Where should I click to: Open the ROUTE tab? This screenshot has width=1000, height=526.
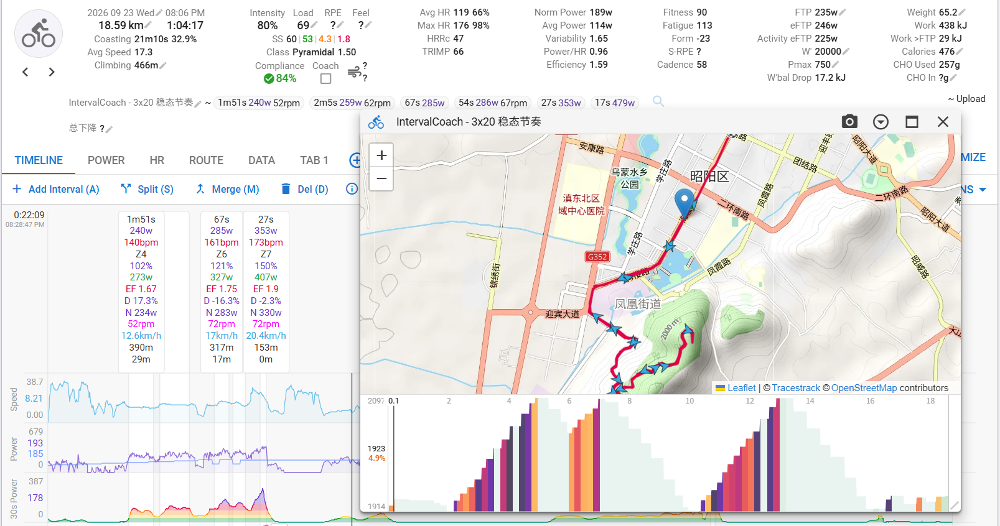point(206,160)
